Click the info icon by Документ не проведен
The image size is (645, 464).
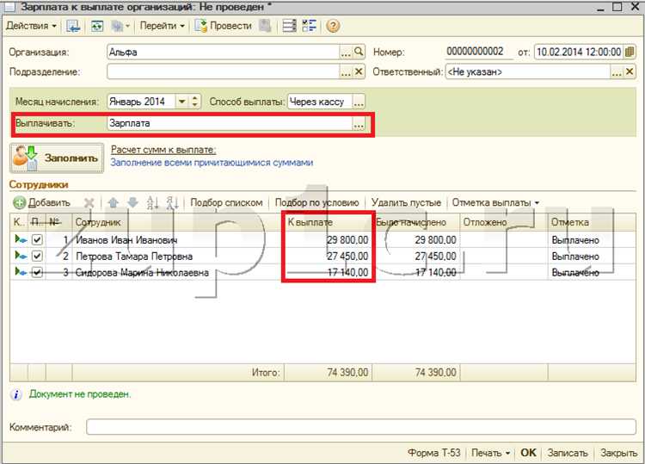(15, 394)
